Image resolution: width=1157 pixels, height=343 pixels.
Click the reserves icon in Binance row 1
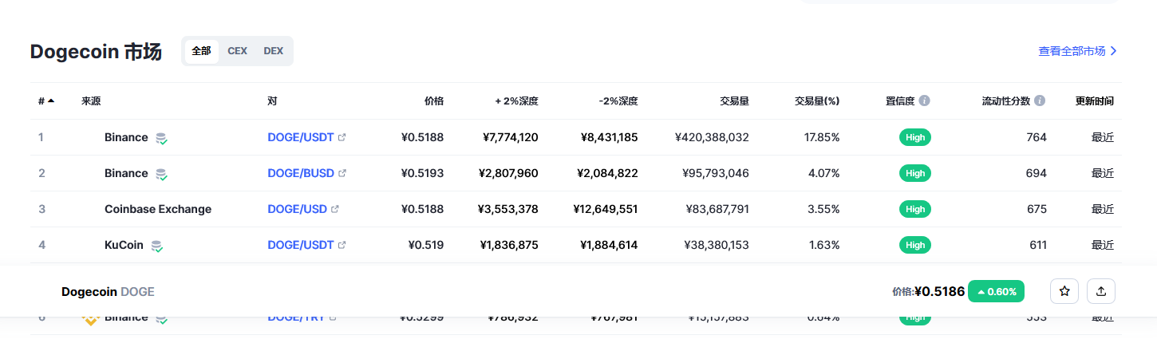162,138
